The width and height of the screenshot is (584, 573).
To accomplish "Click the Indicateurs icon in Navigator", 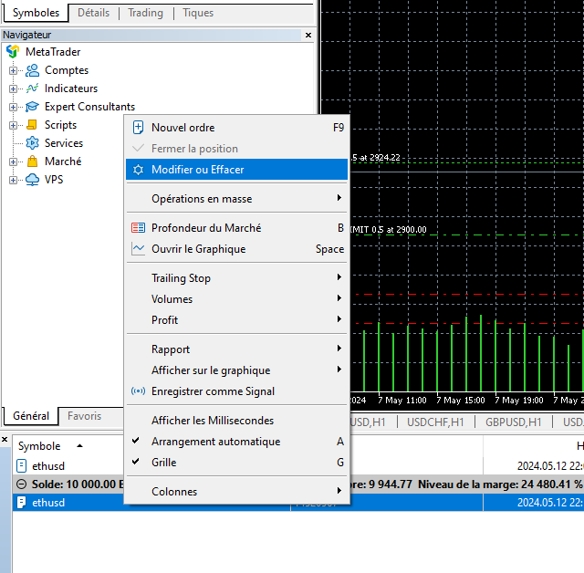I will click(x=32, y=89).
